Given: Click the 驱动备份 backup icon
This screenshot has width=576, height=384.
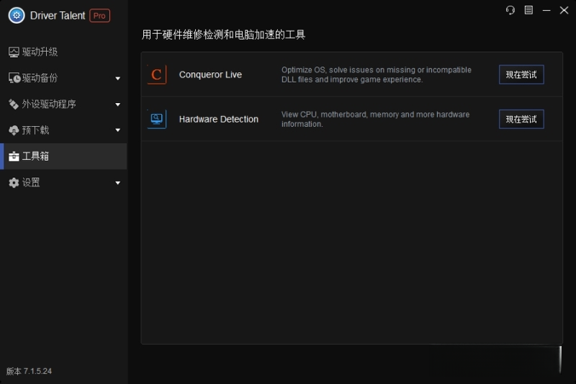Looking at the screenshot, I should pos(14,78).
